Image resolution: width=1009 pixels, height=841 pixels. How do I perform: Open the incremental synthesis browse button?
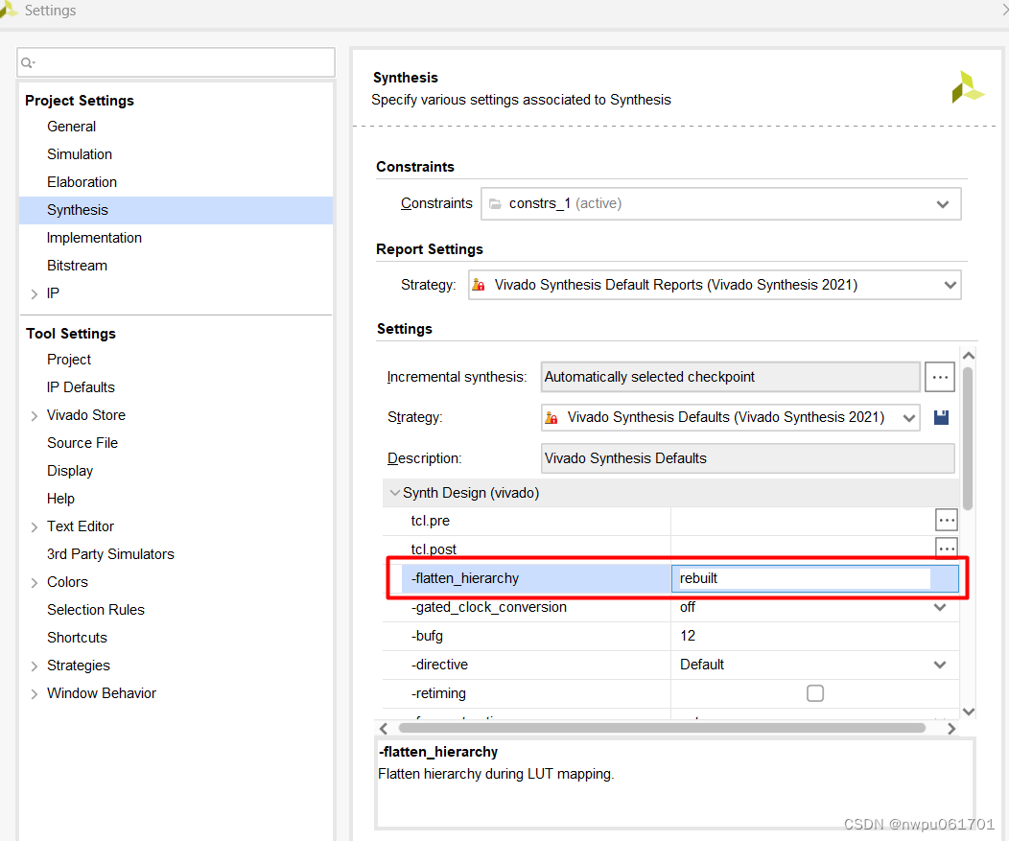940,377
